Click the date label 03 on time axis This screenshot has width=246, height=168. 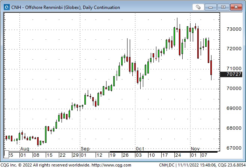(x=139, y=155)
